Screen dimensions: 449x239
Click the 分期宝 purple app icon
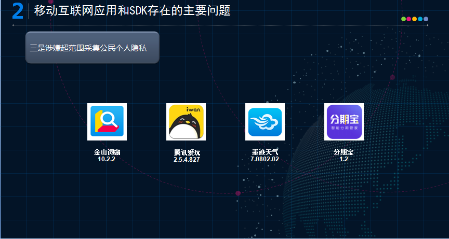coord(344,122)
